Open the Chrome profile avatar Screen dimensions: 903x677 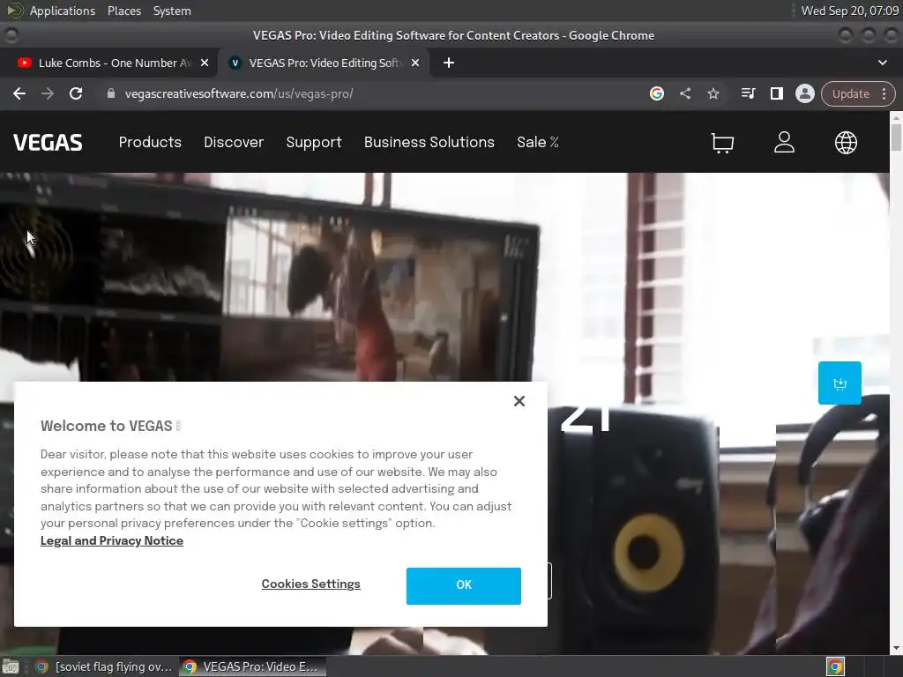[x=804, y=93]
